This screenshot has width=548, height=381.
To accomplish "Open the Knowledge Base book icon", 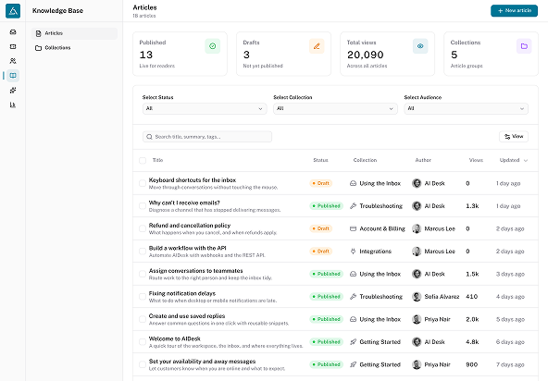I will point(13,76).
